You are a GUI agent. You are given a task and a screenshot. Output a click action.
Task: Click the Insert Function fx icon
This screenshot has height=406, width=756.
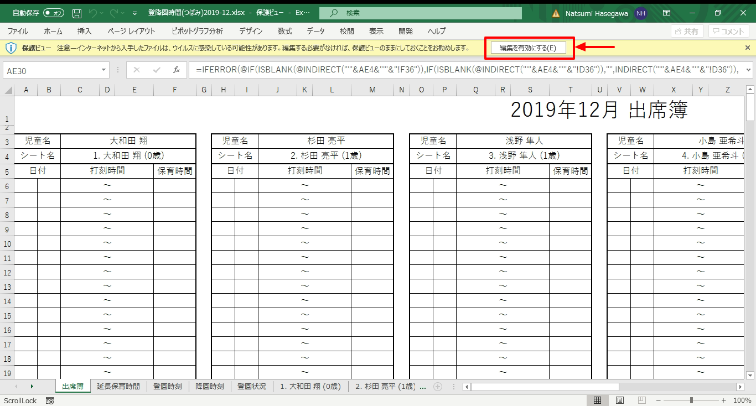[176, 70]
